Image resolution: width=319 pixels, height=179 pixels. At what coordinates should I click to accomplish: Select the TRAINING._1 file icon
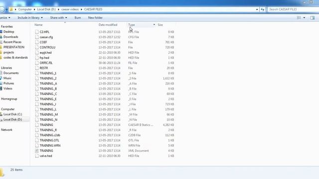click(x=37, y=73)
